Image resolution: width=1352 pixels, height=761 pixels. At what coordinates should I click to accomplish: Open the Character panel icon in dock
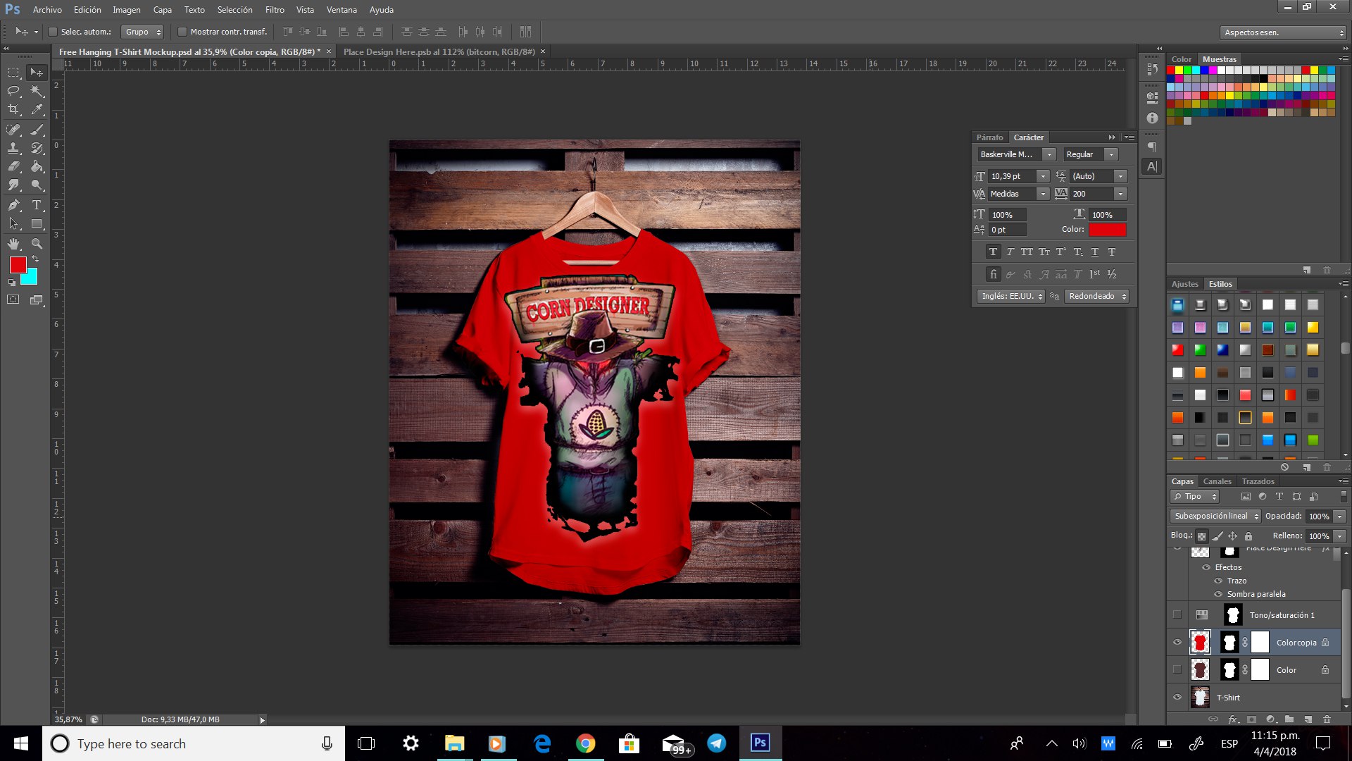(1152, 166)
